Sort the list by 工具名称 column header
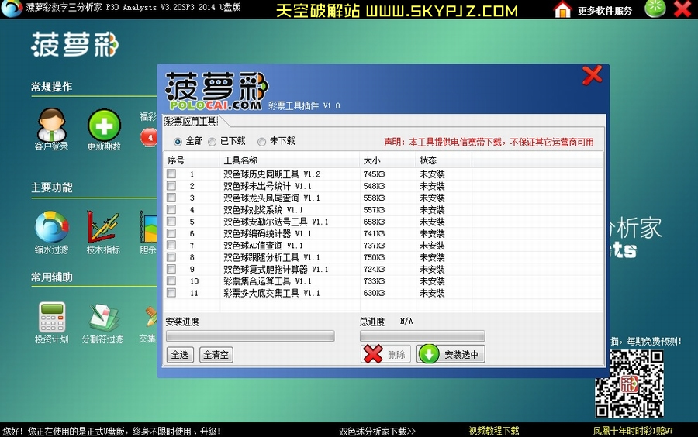Viewport: 698px width, 437px height. [240, 160]
